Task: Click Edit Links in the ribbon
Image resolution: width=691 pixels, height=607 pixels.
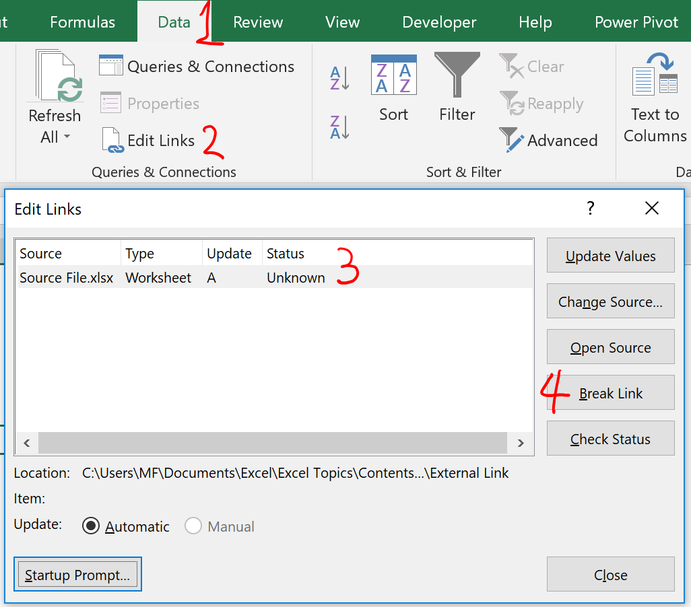Action: [x=148, y=140]
